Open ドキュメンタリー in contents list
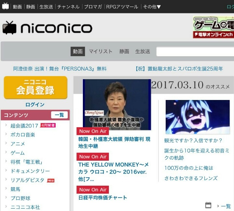Image resolution: width=234 pixels, height=211 pixels. (x=30, y=171)
